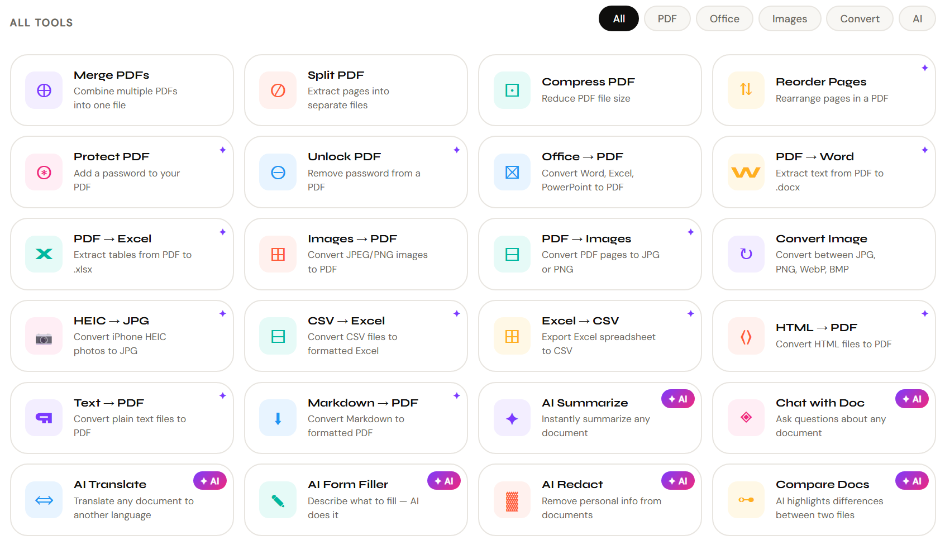Click the HEIC to JPG camera icon
The image size is (945, 540).
point(44,336)
